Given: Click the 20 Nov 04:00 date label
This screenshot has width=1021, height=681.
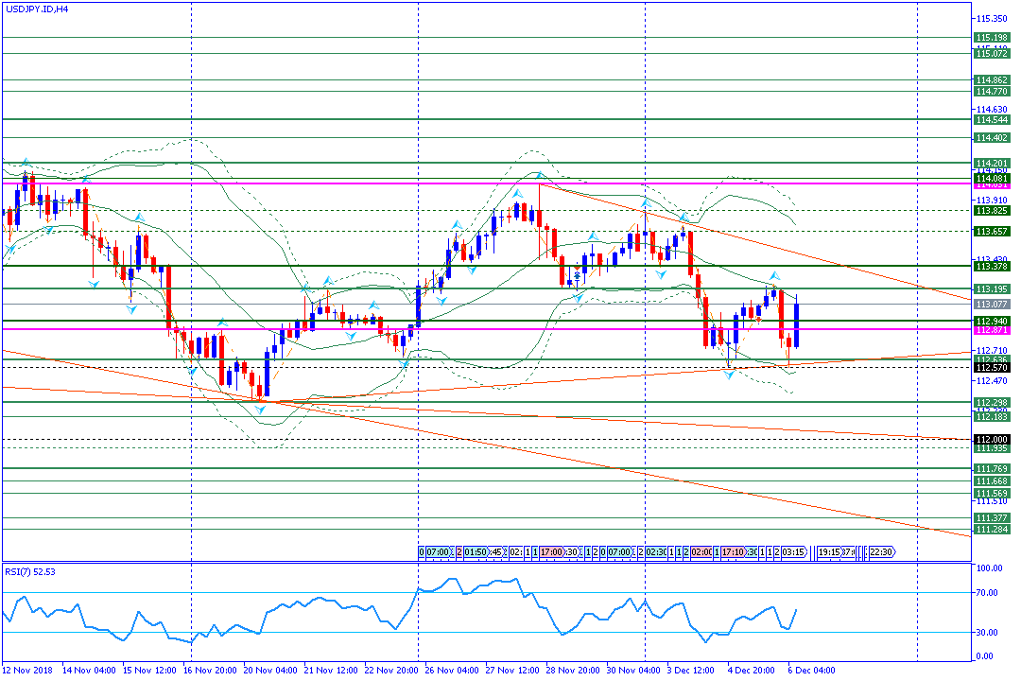Looking at the screenshot, I should pos(270,670).
